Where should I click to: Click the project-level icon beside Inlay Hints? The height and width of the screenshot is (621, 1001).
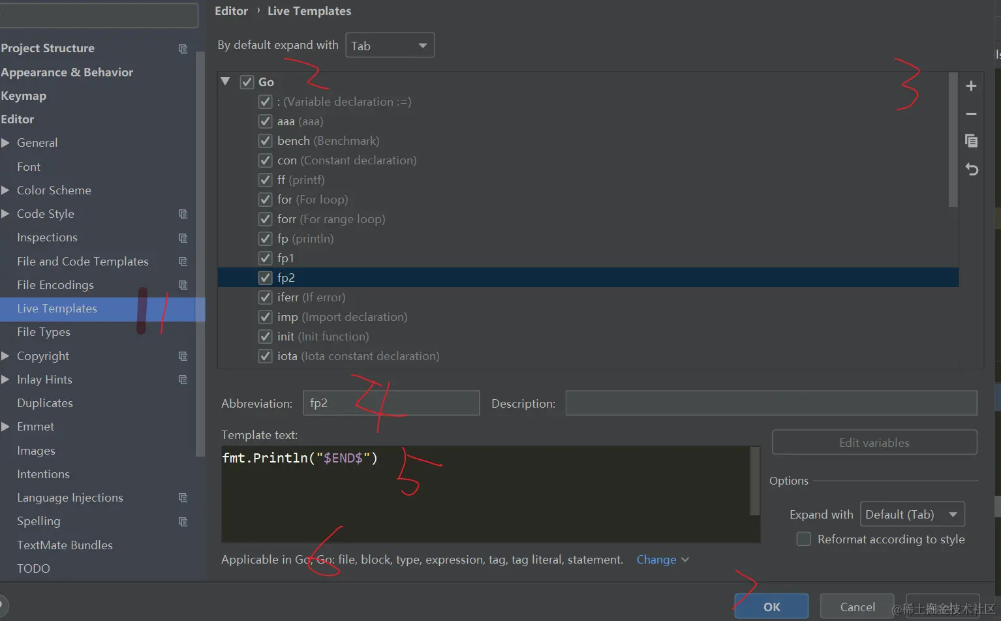[x=183, y=380]
